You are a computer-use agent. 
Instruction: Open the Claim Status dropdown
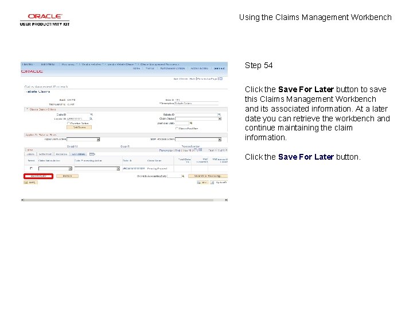tap(198, 119)
